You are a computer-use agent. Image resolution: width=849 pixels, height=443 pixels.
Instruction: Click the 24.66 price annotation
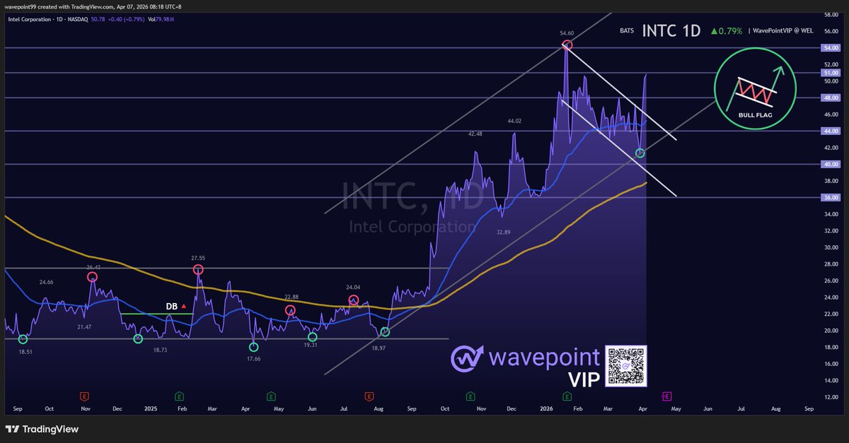point(47,282)
